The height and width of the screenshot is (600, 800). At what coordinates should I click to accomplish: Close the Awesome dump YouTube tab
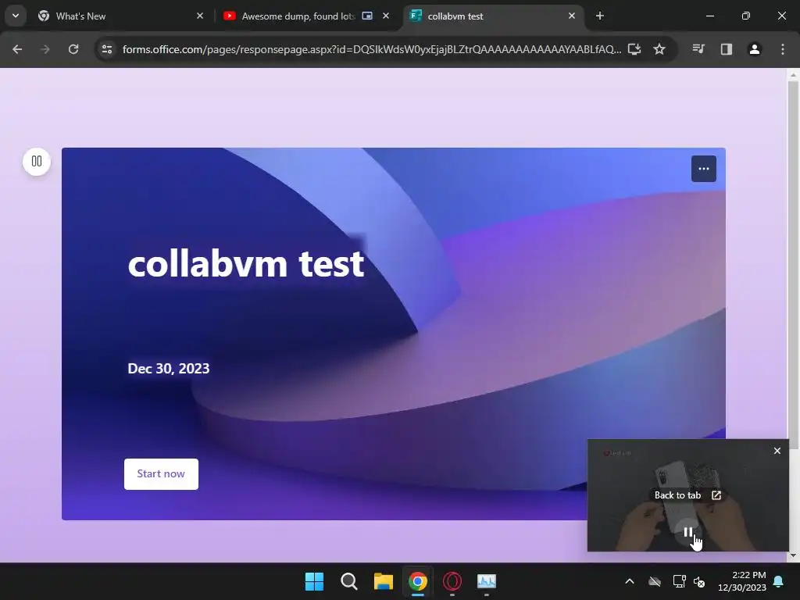386,16
